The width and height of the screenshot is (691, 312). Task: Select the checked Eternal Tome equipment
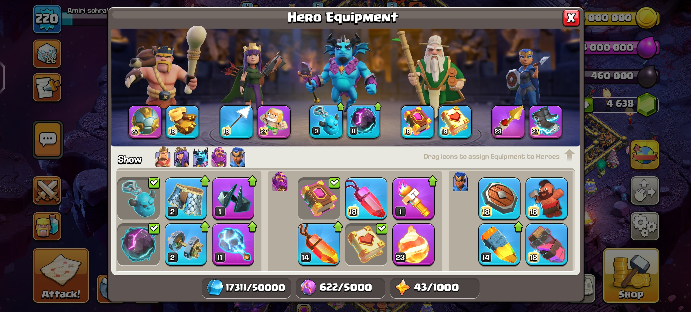tap(319, 198)
